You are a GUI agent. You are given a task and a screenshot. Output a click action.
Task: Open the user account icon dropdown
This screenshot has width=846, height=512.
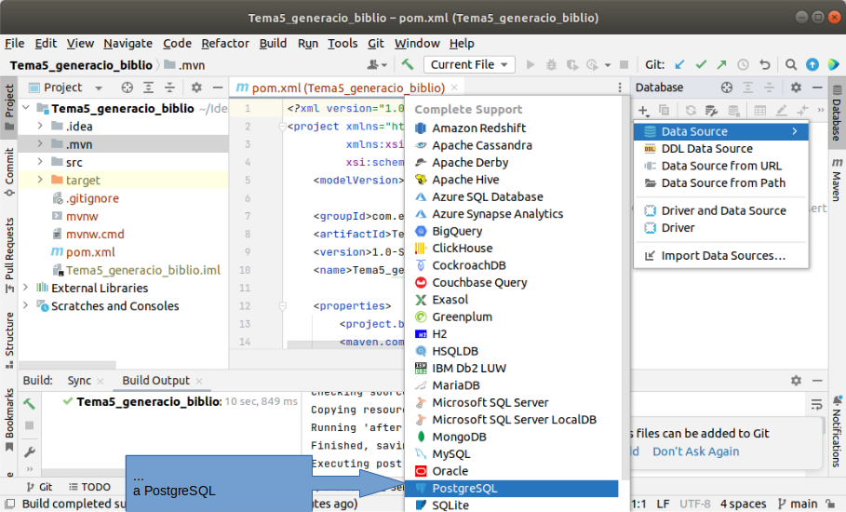coord(377,65)
